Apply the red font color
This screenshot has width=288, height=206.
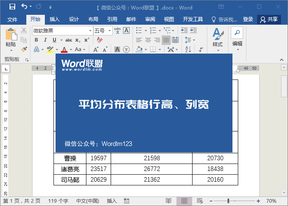click(x=64, y=49)
